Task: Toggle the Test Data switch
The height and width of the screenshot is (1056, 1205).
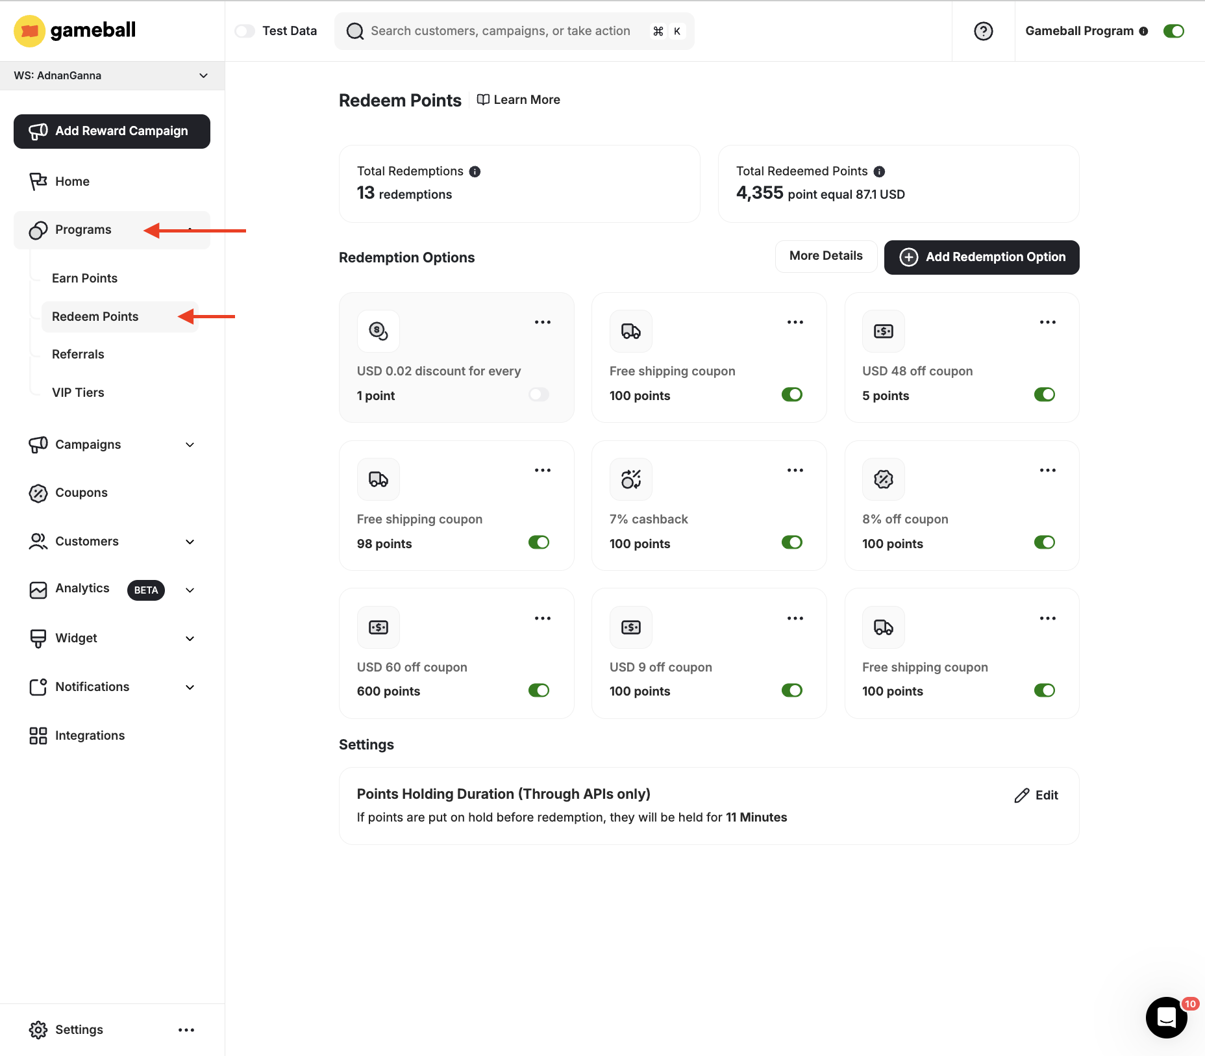Action: pyautogui.click(x=245, y=31)
